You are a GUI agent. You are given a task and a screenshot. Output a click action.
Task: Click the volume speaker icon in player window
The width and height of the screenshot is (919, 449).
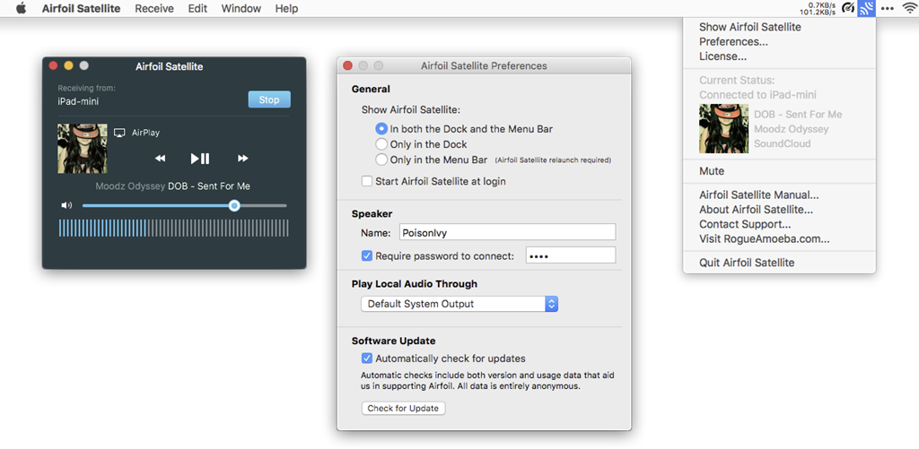[x=66, y=205]
